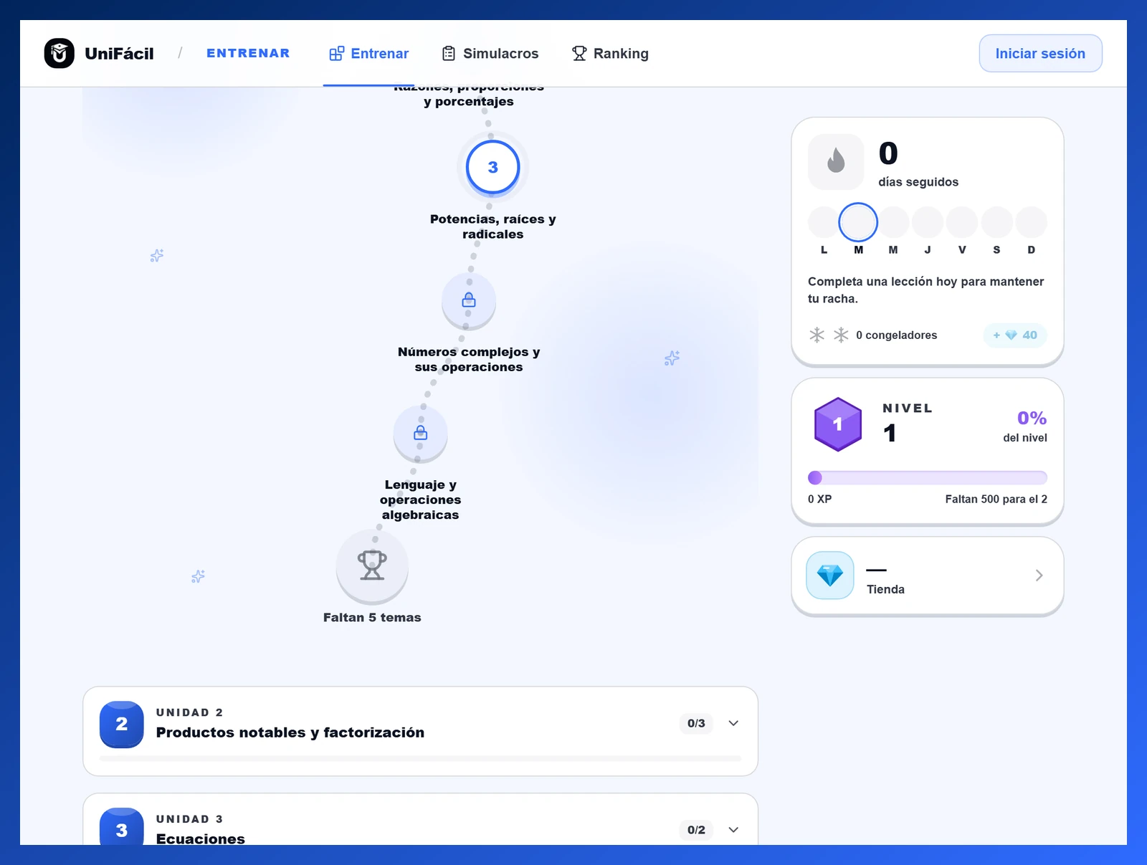Click the Faltan 500 para el 2 text

point(996,499)
